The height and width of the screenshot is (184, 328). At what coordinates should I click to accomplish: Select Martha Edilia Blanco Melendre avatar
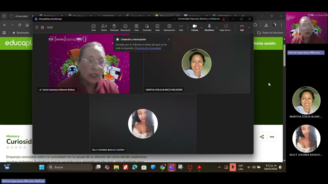pyautogui.click(x=197, y=64)
